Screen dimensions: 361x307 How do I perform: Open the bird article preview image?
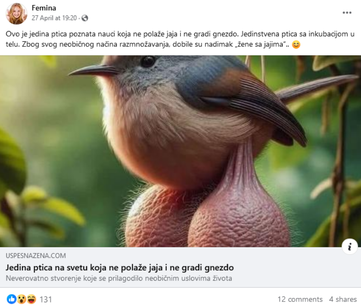[x=180, y=151]
